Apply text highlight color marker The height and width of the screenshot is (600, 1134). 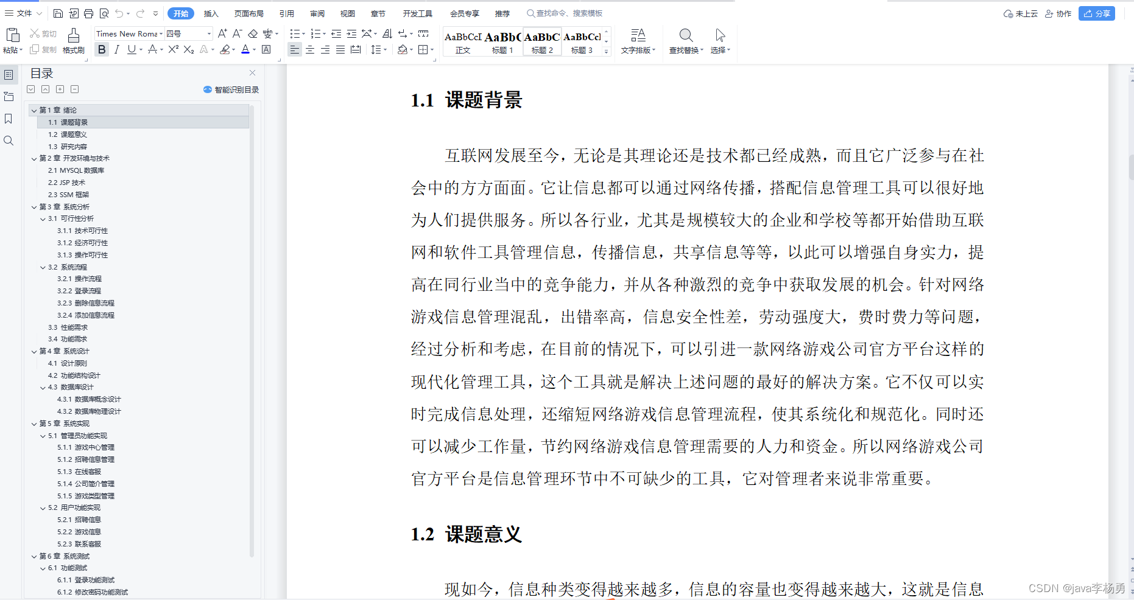click(225, 49)
